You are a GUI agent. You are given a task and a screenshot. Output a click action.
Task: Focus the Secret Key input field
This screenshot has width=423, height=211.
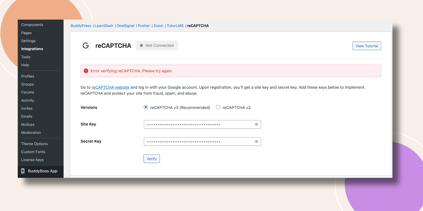point(198,142)
